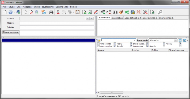Click the Nazwa input field
Image resolution: width=190 pixels, height=99 pixels.
[57, 23]
